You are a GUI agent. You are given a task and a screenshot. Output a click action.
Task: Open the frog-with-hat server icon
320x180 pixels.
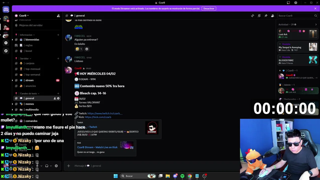(x=6, y=35)
